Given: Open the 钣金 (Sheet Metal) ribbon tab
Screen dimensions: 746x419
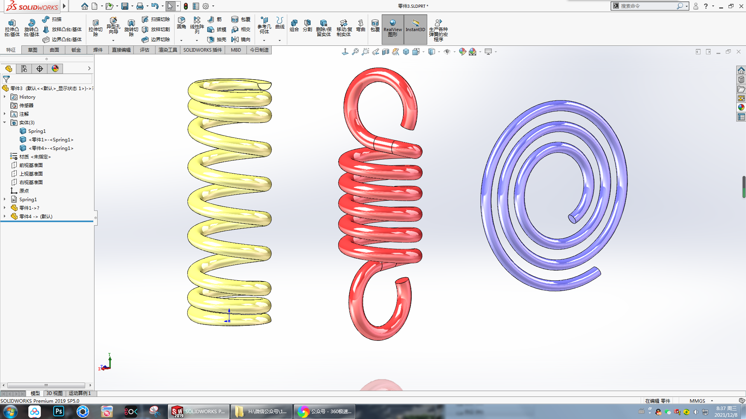Looking at the screenshot, I should [x=76, y=50].
